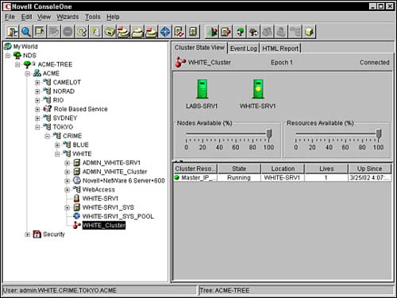Open the Help menu
Viewport: 397px width, 298px height.
113,17
